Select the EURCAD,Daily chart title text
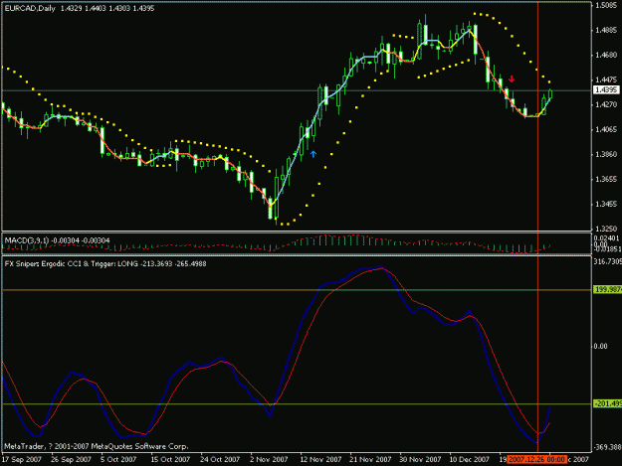 [30, 8]
